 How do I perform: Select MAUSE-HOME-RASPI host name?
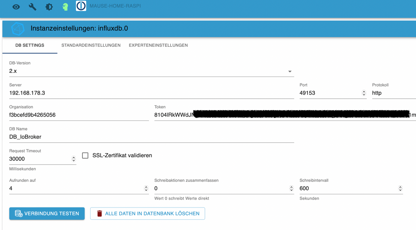115,6
